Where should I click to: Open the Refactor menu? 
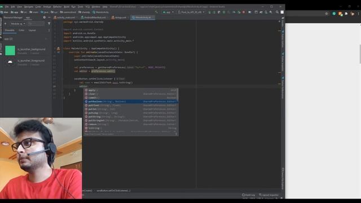pos(58,7)
